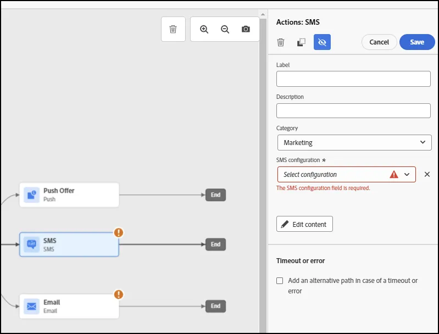Save the SMS action settings

[417, 42]
